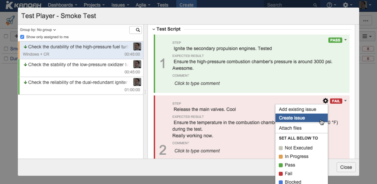377x184 pixels.
Task: Open the gear icon on failed step 2
Action: click(x=325, y=101)
